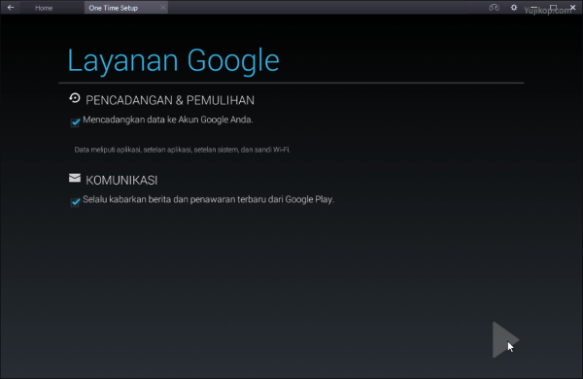The width and height of the screenshot is (583, 379).
Task: Click the Komunikasi envelope icon
Action: (75, 178)
